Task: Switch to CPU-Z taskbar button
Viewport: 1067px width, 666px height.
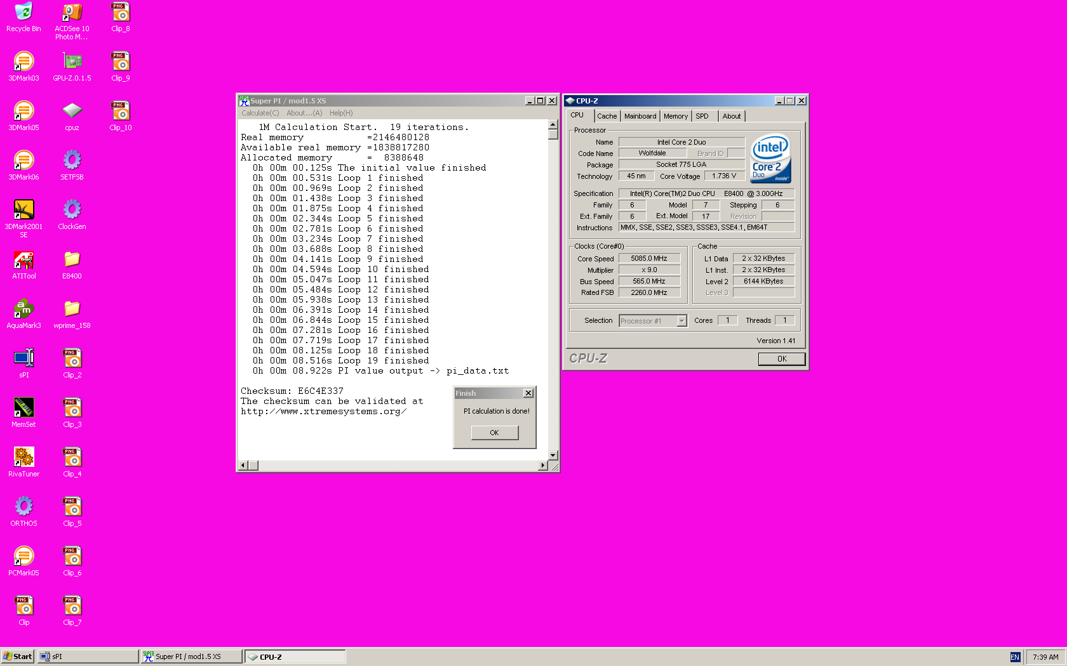Action: click(x=295, y=656)
